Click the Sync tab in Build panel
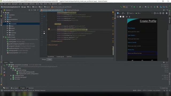This screenshot has width=171, height=96. pos(11,62)
